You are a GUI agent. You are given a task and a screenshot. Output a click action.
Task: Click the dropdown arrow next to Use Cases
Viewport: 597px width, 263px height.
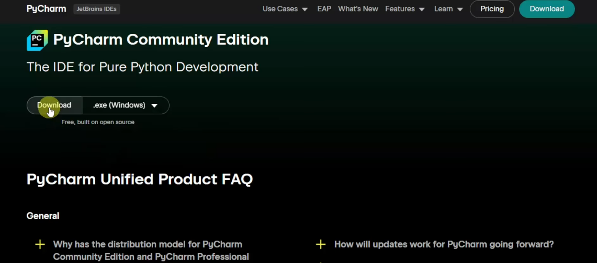[x=305, y=9]
